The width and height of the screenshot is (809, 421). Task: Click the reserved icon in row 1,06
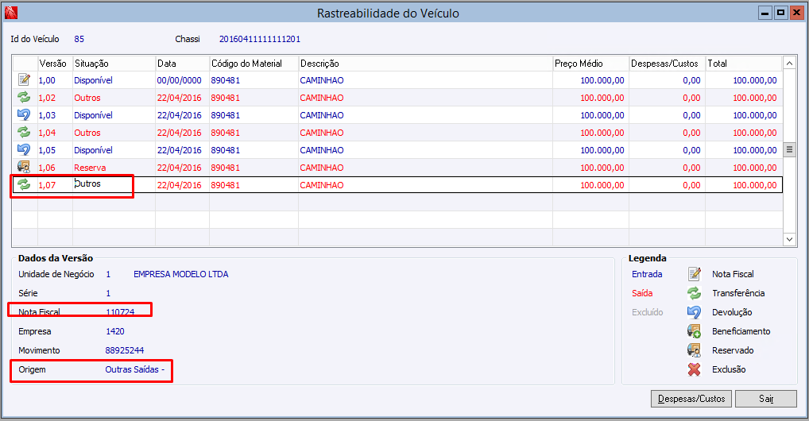[x=24, y=167]
